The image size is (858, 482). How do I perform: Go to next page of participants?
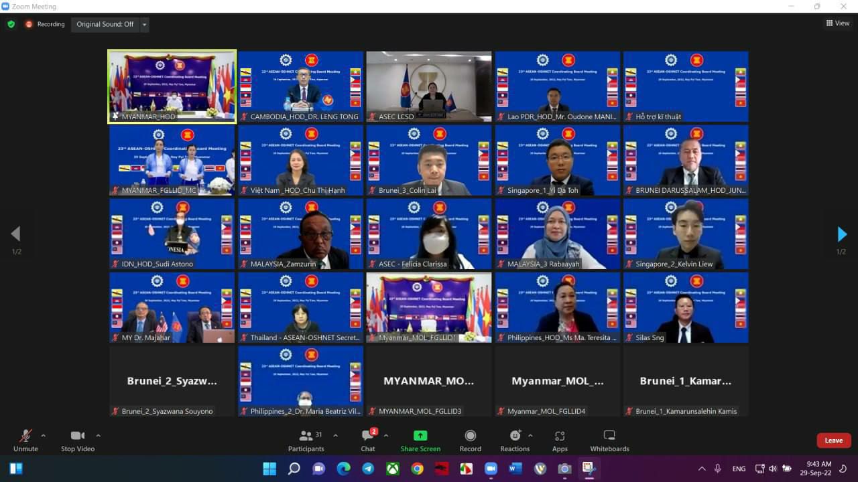tap(842, 234)
